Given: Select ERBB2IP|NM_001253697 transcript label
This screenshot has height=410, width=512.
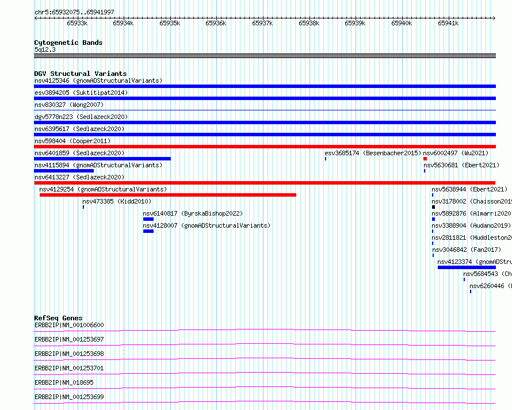Looking at the screenshot, I should click(x=69, y=339).
